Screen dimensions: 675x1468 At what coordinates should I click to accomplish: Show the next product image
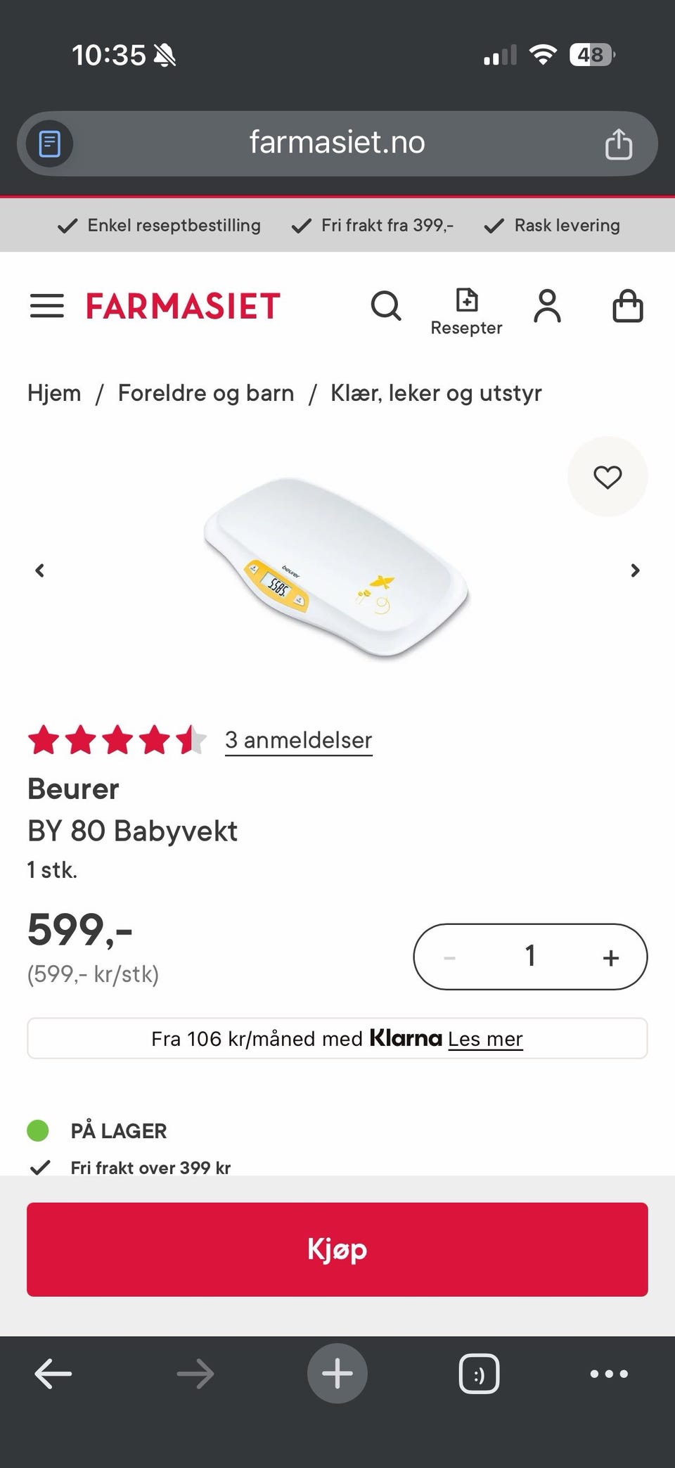pyautogui.click(x=635, y=570)
